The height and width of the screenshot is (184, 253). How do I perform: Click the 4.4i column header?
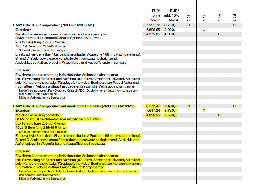(204, 18)
